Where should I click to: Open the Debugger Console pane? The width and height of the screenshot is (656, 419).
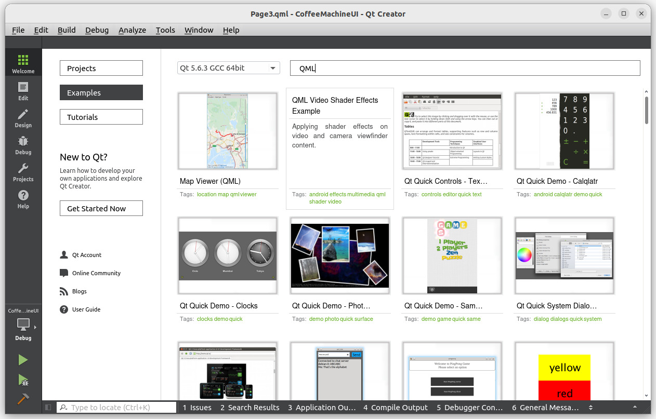[470, 408]
